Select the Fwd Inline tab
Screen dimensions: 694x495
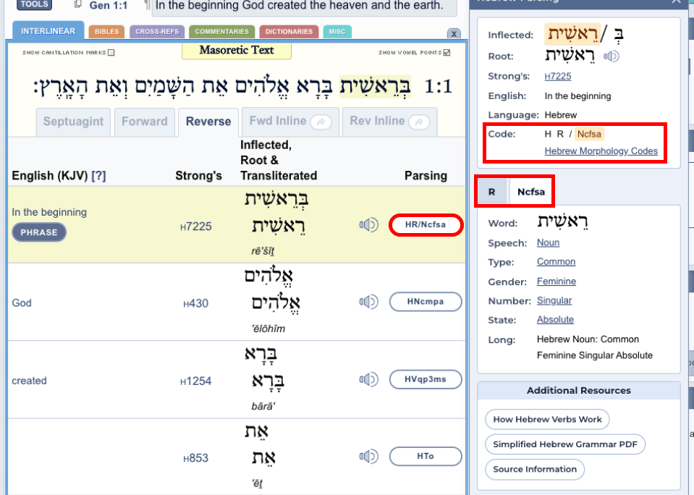pos(290,122)
